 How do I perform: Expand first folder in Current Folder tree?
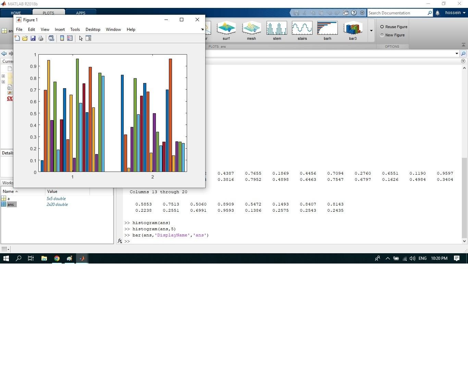pos(3,76)
